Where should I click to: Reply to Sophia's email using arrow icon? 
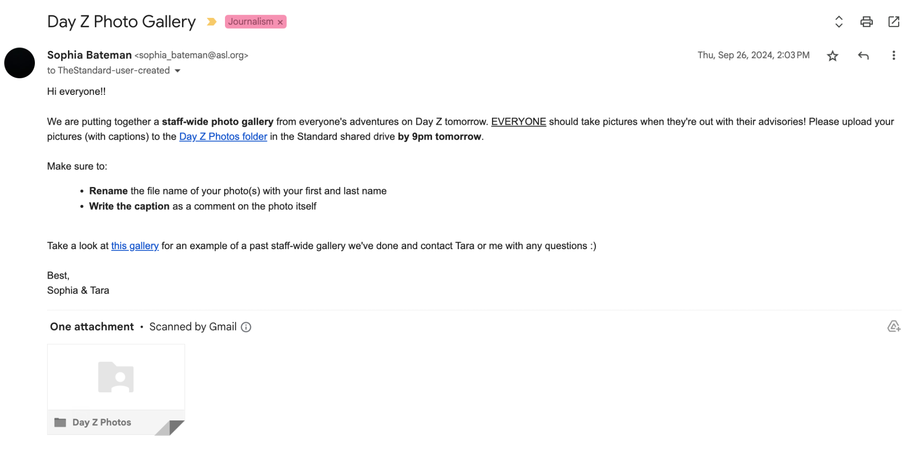click(863, 55)
